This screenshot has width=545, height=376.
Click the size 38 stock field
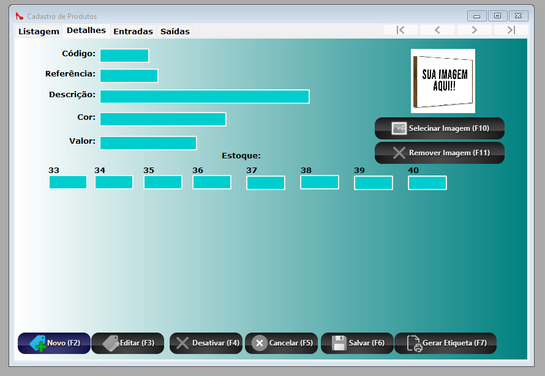[320, 182]
